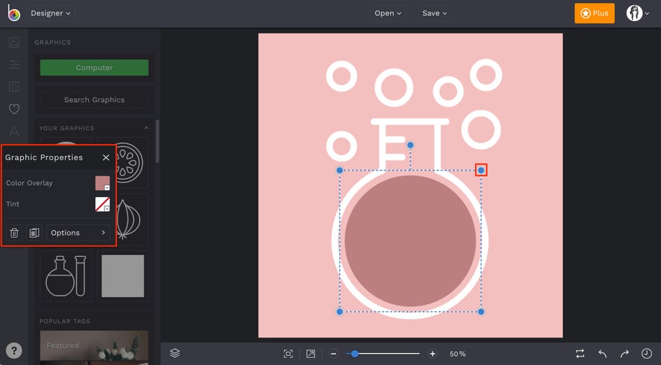Viewport: 661px width, 365px height.
Task: Click the green Computer button
Action: click(94, 68)
